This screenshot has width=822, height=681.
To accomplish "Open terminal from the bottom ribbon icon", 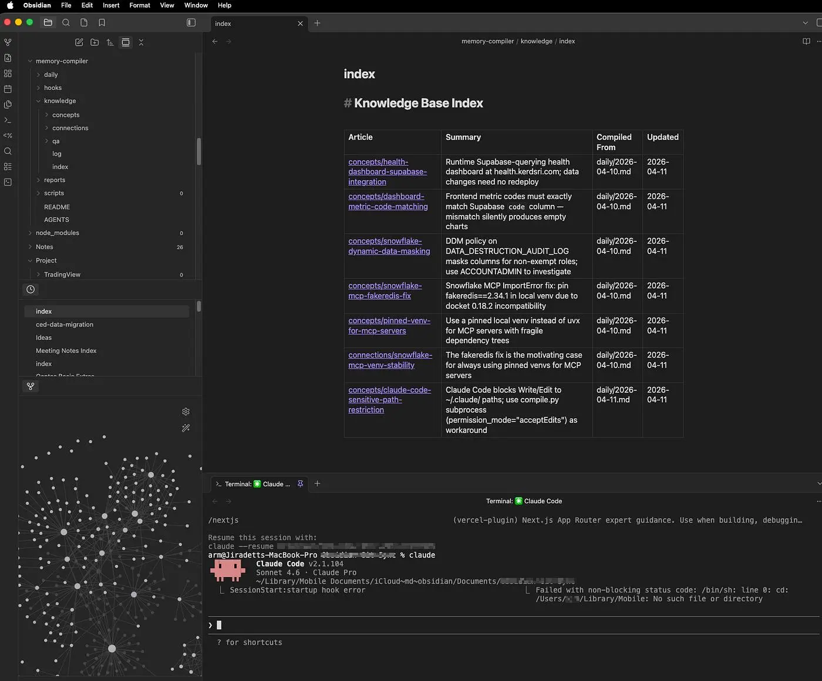I will 8,182.
